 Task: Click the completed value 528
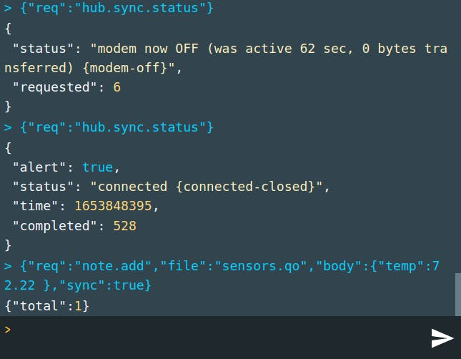pyautogui.click(x=124, y=226)
